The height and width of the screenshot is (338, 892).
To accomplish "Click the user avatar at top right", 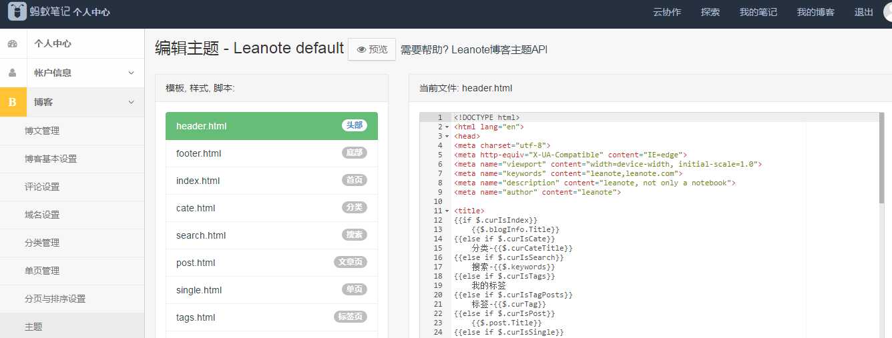I will tap(887, 12).
